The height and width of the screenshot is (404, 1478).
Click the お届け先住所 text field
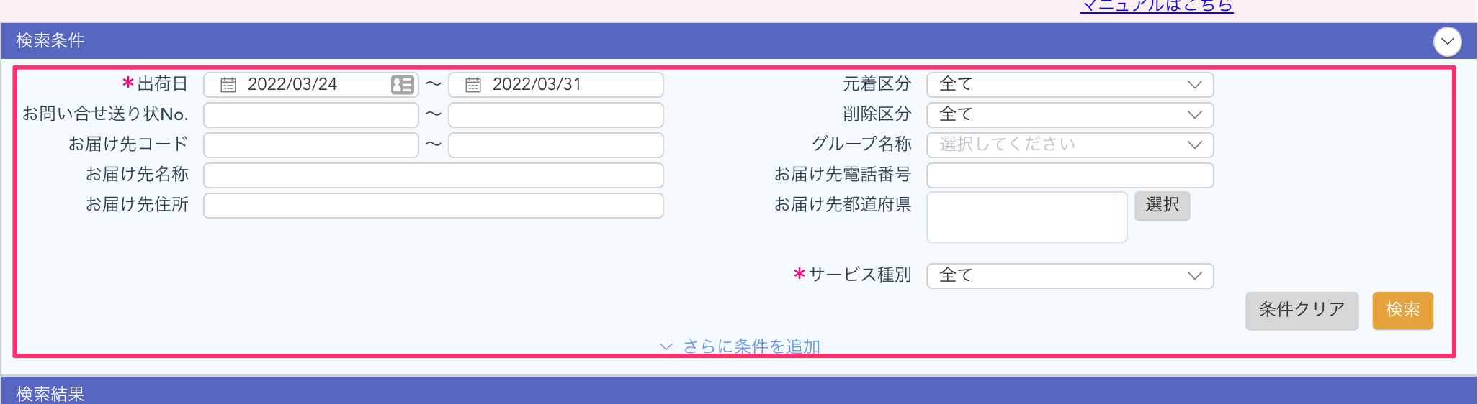[x=433, y=206]
